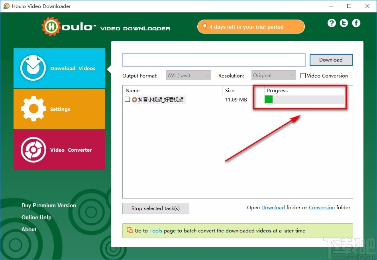Select the Online Help menu item
The image size is (377, 260).
point(36,217)
